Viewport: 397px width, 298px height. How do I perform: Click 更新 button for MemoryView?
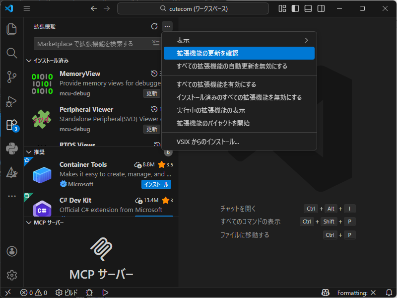click(x=152, y=93)
